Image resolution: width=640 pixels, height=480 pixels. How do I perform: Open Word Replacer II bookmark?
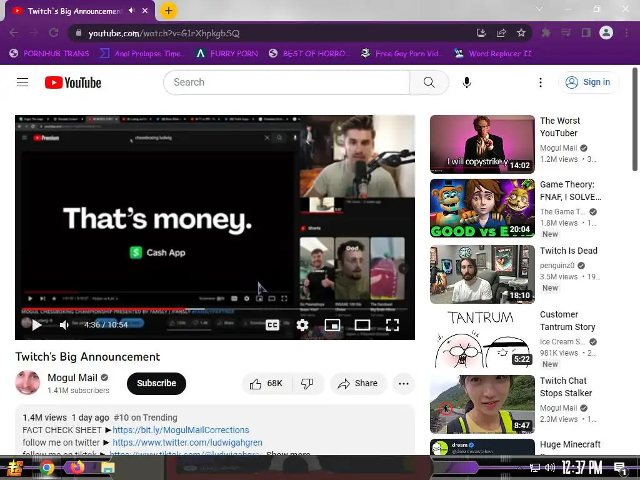point(492,54)
